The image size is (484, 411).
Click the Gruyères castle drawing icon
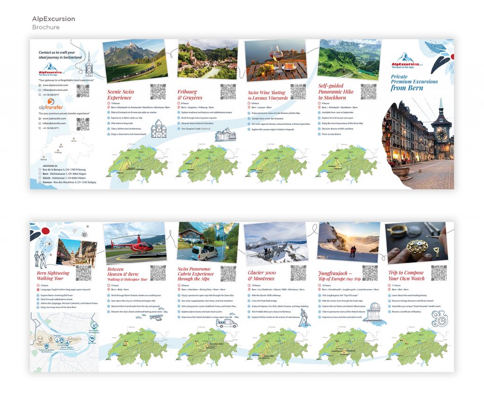224,135
